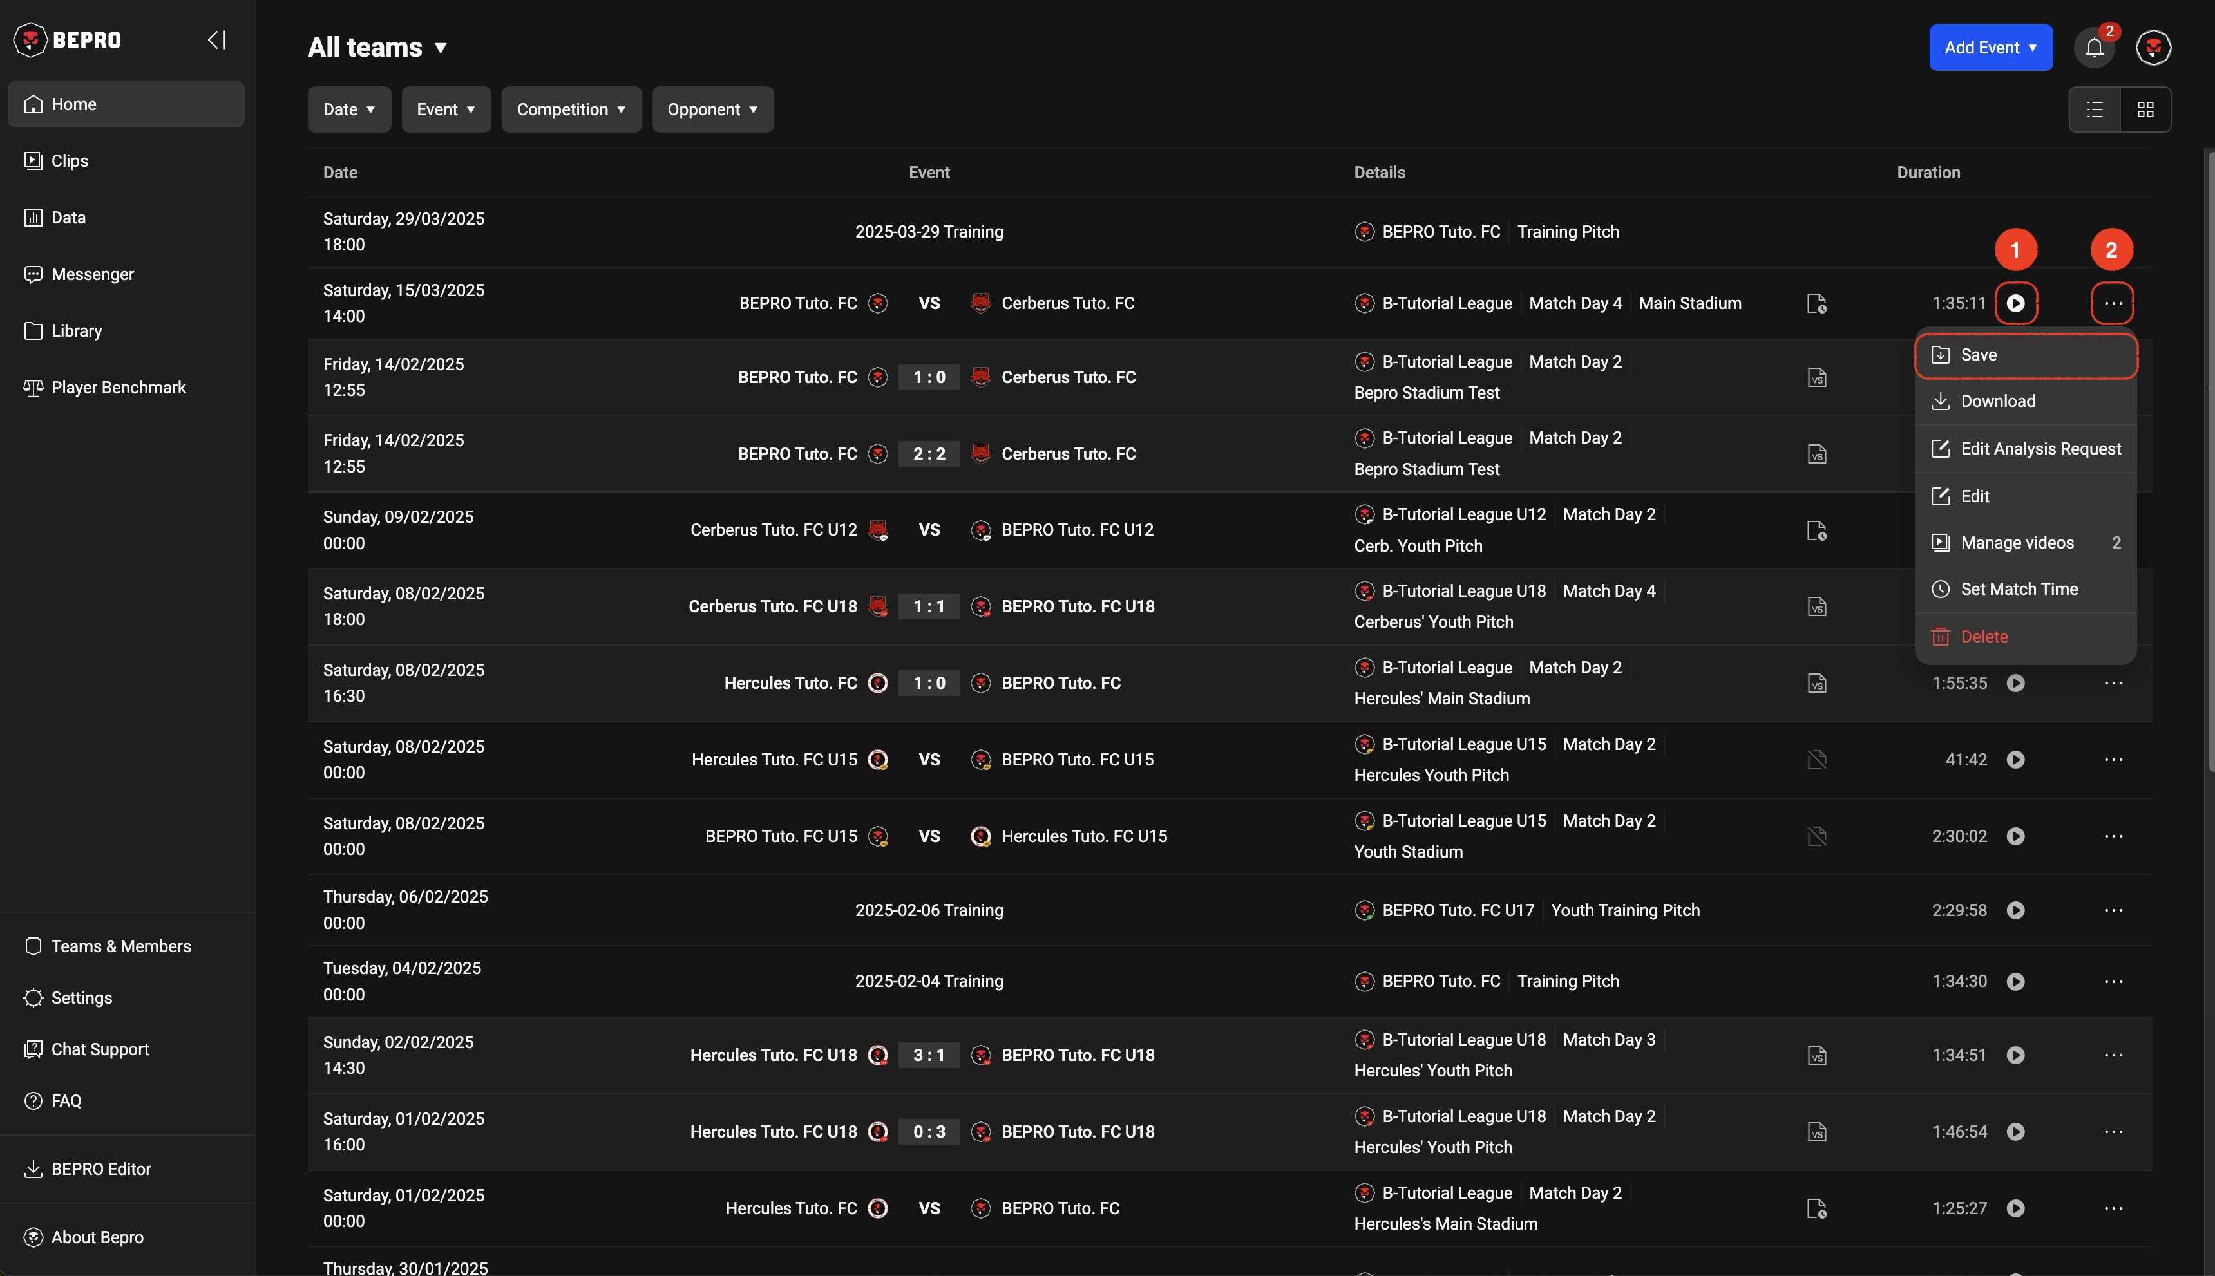
Task: Click analysis file icon on 3:1 match row
Action: (1816, 1055)
